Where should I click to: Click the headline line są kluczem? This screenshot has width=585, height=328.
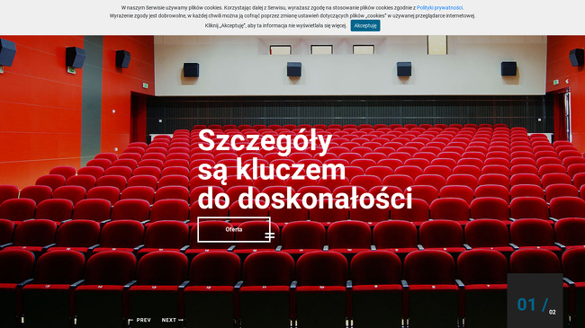coord(272,171)
